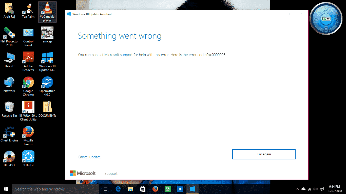Open the Support link in footer
The width and height of the screenshot is (346, 194).
111,174
